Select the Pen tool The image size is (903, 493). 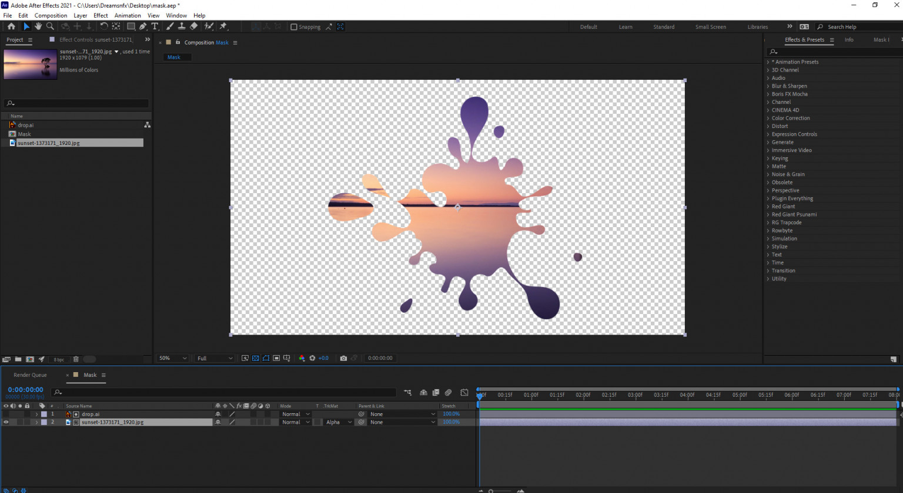143,26
